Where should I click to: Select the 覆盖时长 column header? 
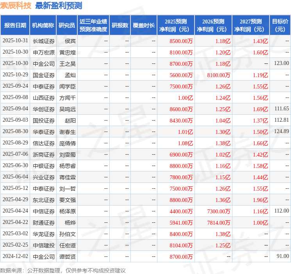tap(144, 25)
